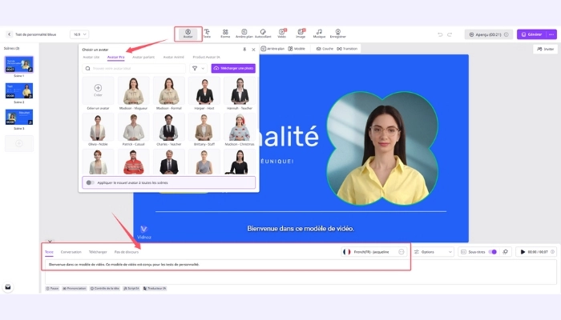Collapse the script panel chevron

(x=50, y=242)
